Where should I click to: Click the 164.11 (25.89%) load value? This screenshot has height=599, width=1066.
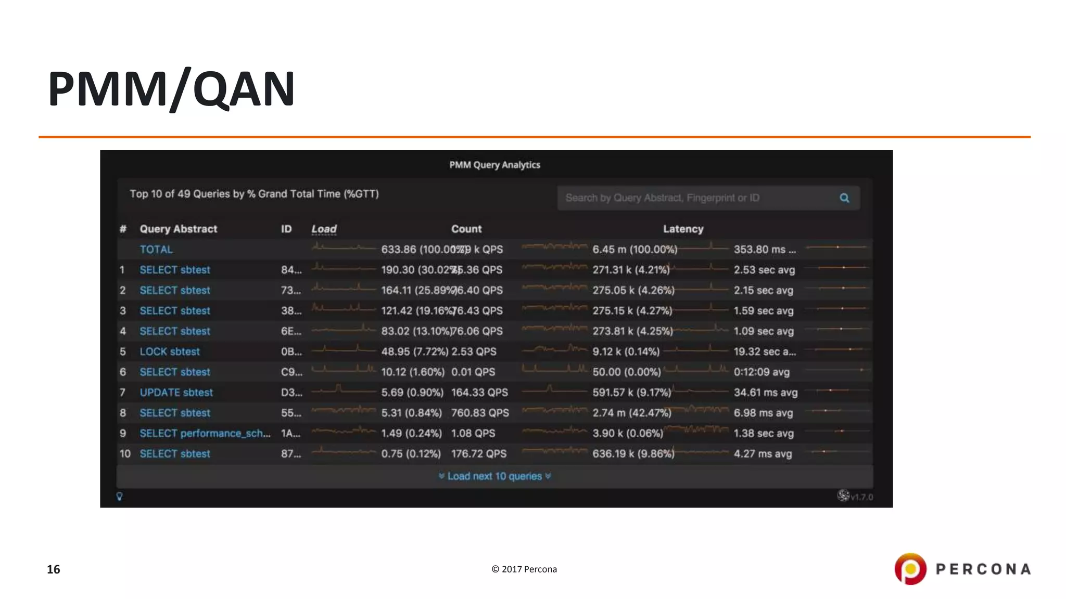pyautogui.click(x=419, y=290)
